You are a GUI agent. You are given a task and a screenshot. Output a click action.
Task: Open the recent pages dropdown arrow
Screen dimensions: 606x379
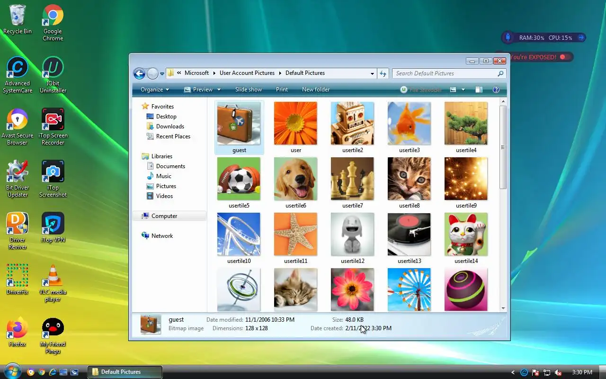pyautogui.click(x=162, y=73)
